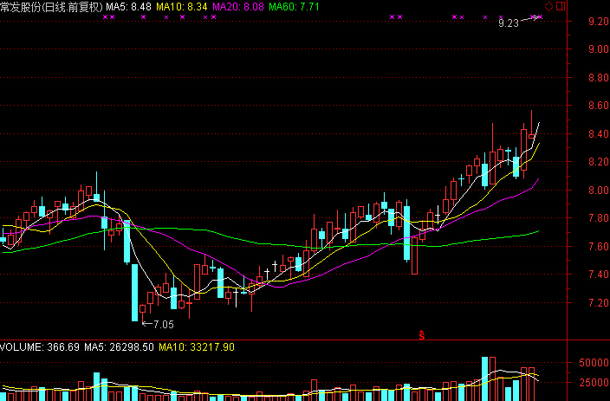Select the green MA60: 7.71 indicator label
Viewport: 610px width, 401px height.
pyautogui.click(x=294, y=7)
